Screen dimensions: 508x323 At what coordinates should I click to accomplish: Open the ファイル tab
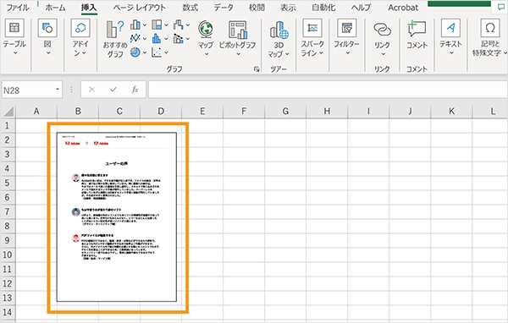pyautogui.click(x=18, y=7)
